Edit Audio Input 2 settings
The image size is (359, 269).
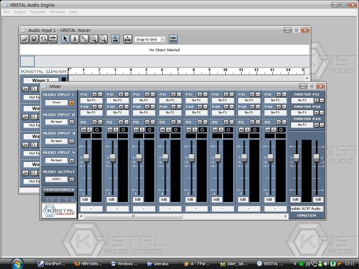(x=72, y=122)
